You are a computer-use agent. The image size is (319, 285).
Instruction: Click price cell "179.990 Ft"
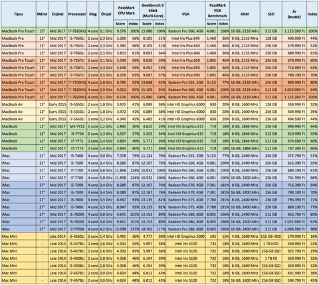pyautogui.click(x=294, y=237)
